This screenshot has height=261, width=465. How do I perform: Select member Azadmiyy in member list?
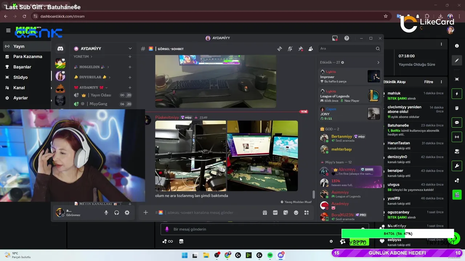pos(349,205)
